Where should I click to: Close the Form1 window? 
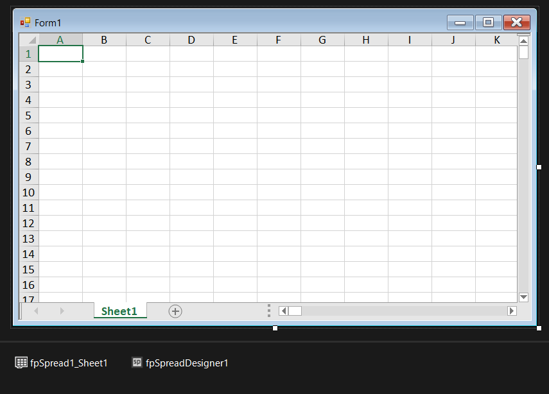coord(517,22)
